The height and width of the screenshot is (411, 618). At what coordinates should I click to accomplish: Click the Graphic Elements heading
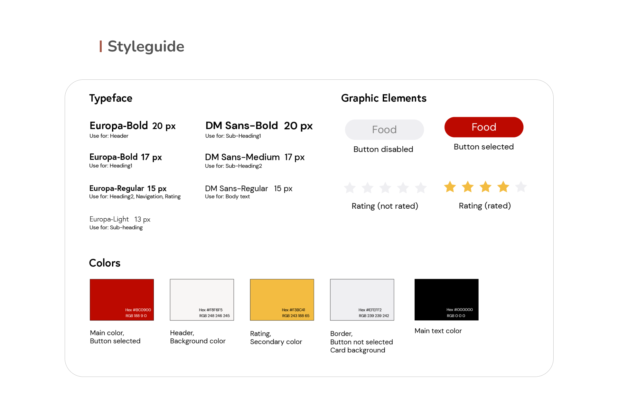[384, 98]
